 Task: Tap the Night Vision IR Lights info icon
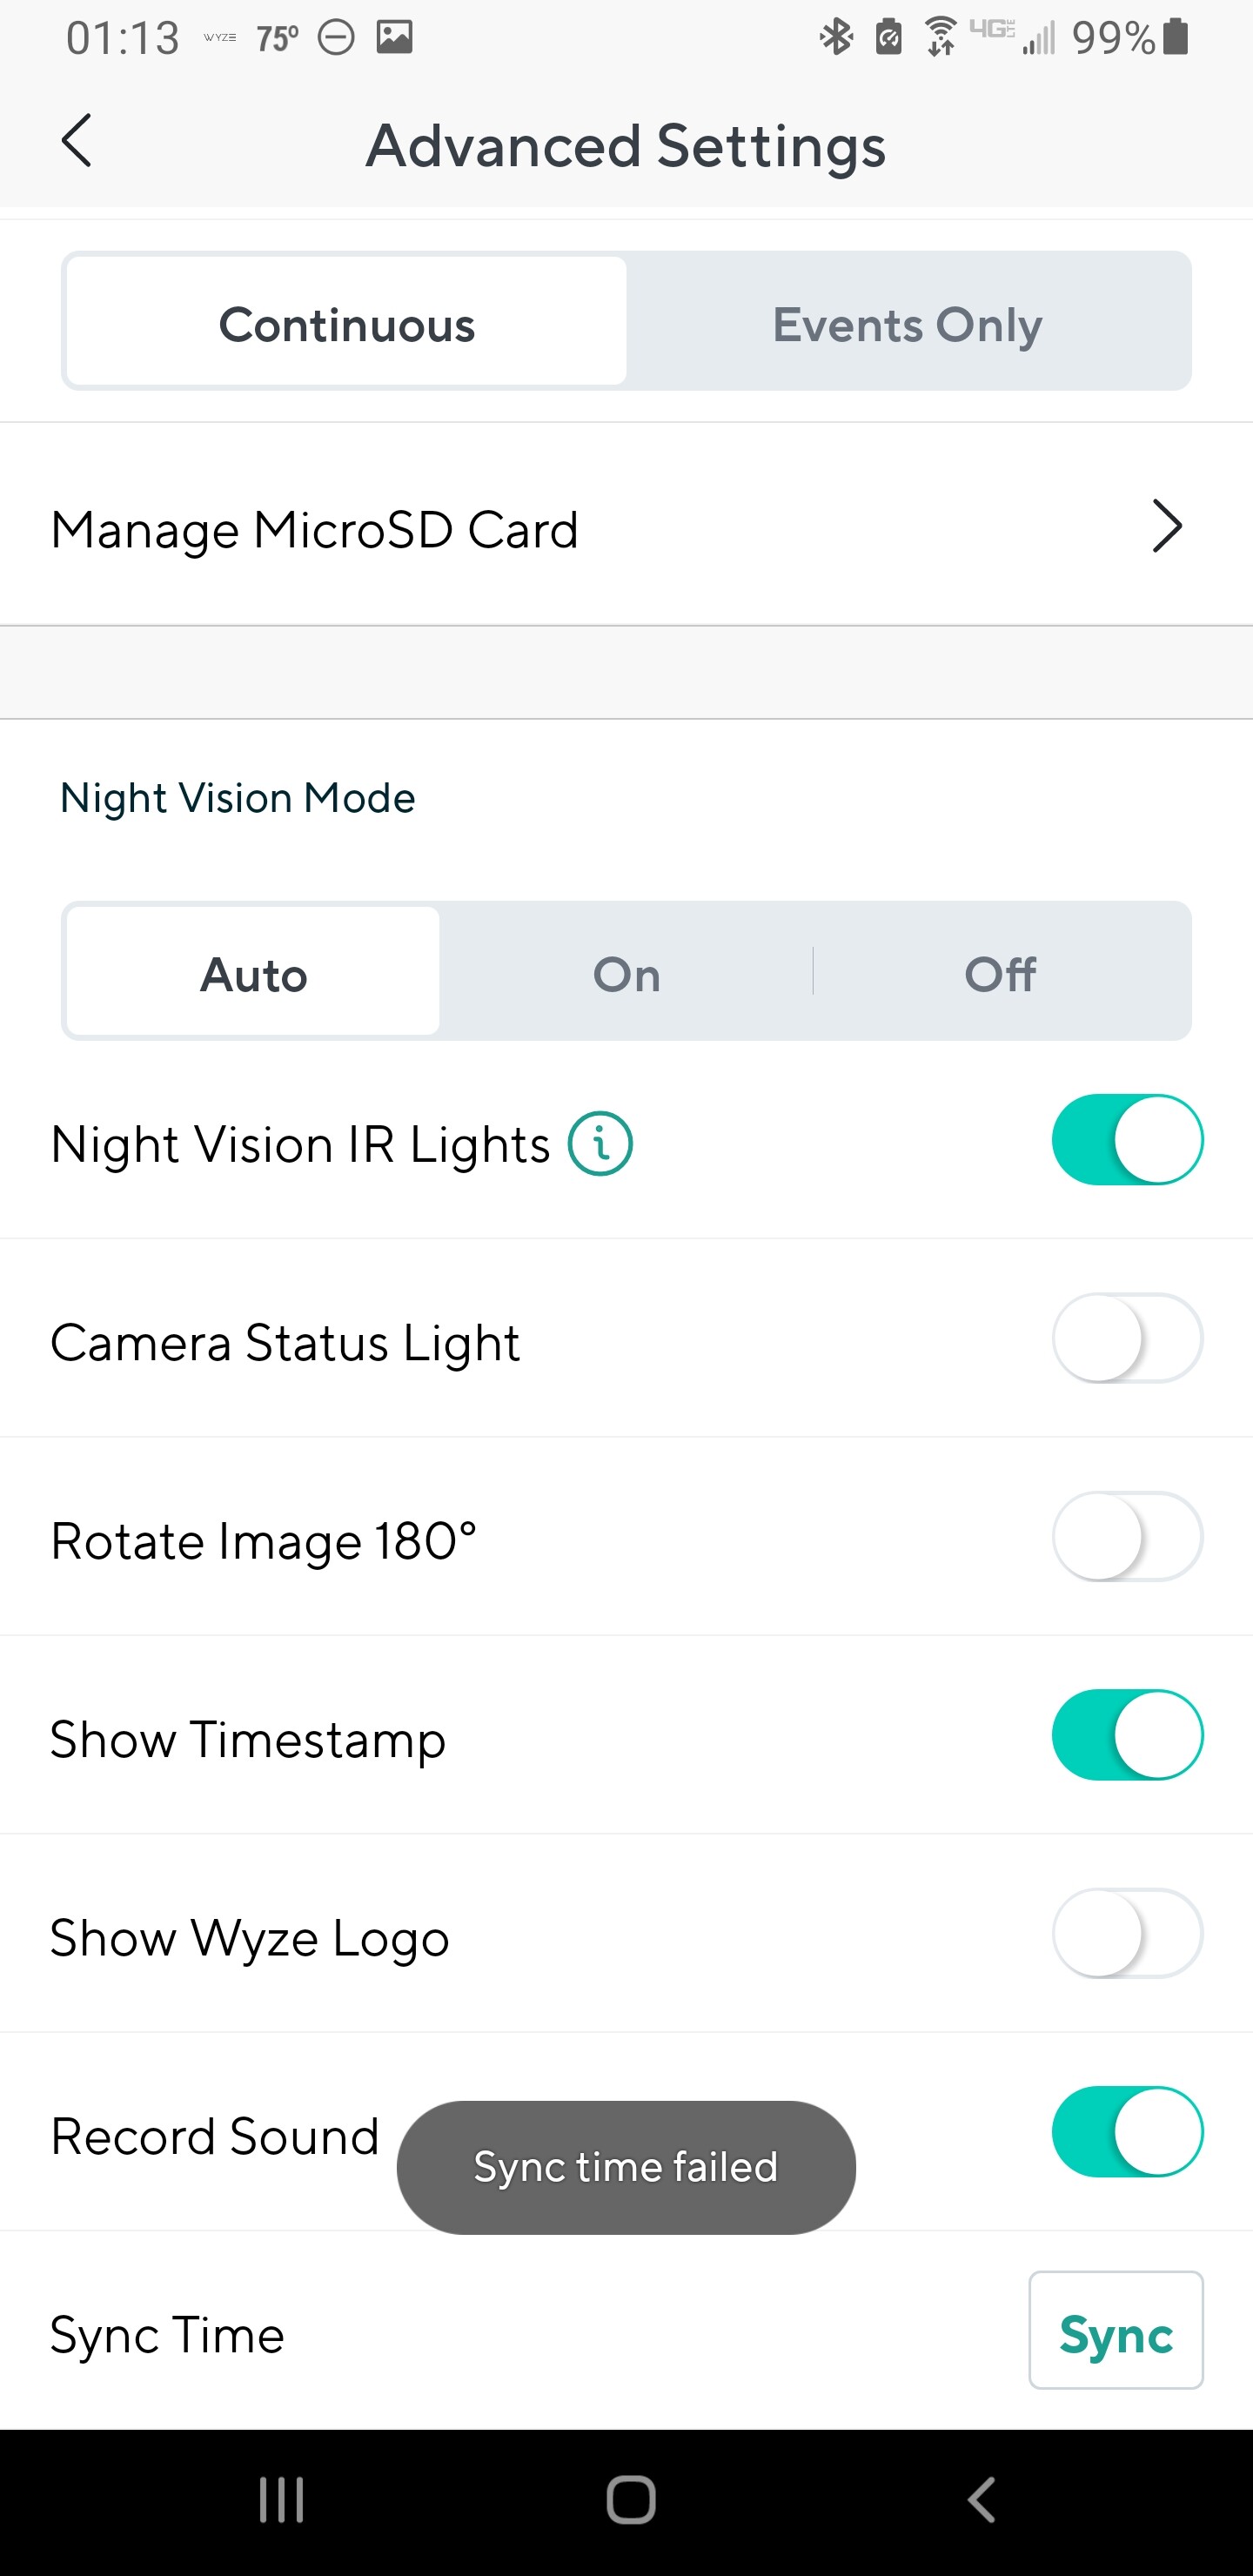tap(600, 1143)
